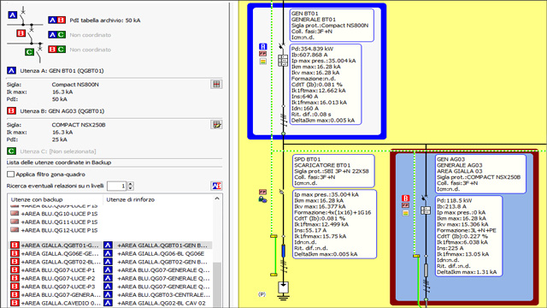Click the green C icon for Utenza C
547x308 pixels.
tap(11, 151)
